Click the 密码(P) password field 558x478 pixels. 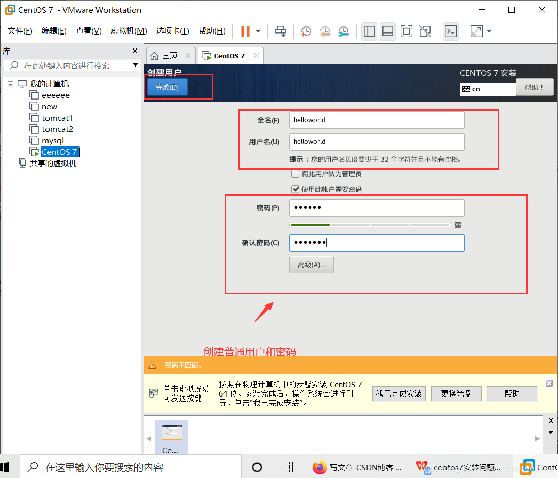click(376, 208)
